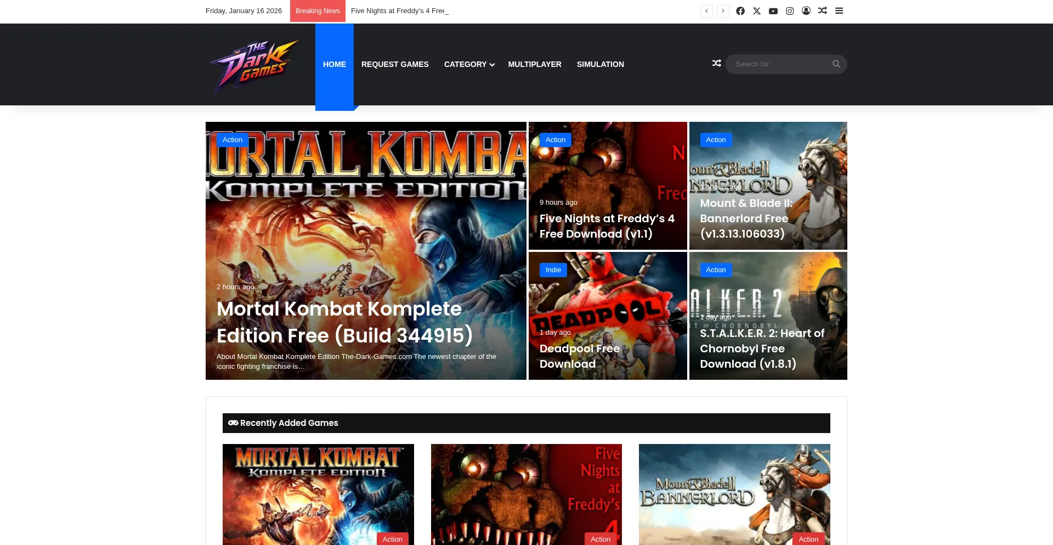This screenshot has width=1053, height=545.
Task: Open the Request Games page
Action: click(395, 64)
